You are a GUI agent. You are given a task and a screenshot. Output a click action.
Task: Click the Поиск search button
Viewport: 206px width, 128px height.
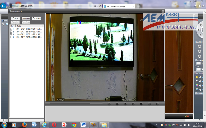coord(15,18)
